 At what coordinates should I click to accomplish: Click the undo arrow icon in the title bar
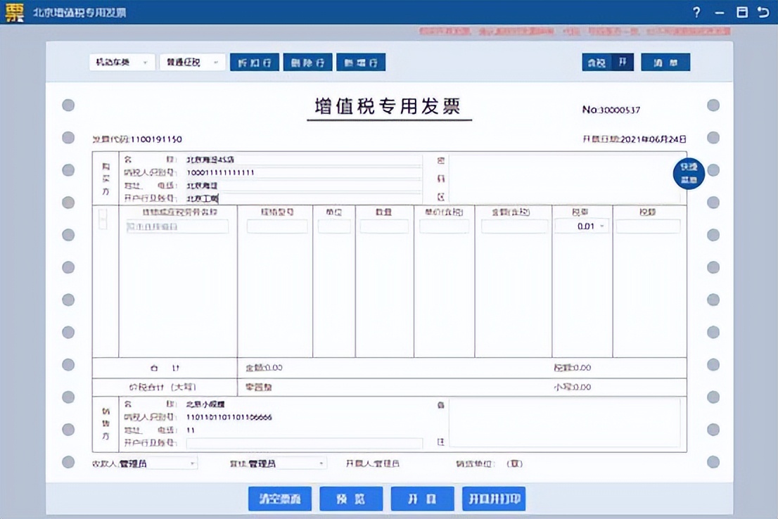pos(764,12)
